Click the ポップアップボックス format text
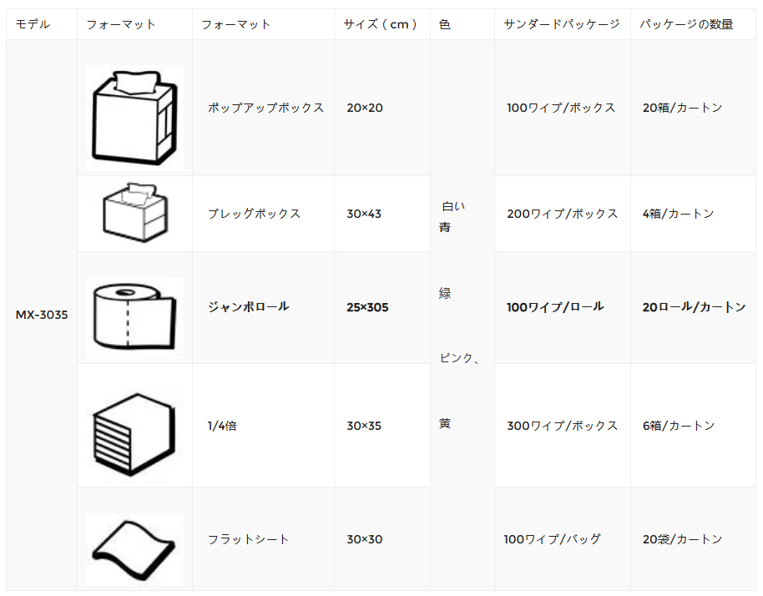The width and height of the screenshot is (763, 596). [x=265, y=108]
